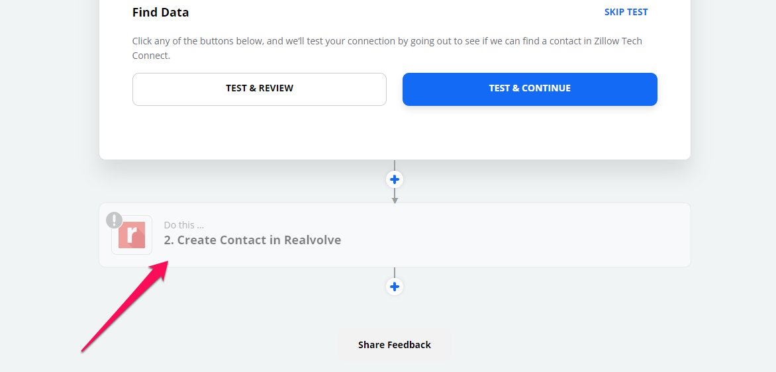Click the test connection description paragraph
Viewport: 776px width, 372px height.
pos(387,48)
